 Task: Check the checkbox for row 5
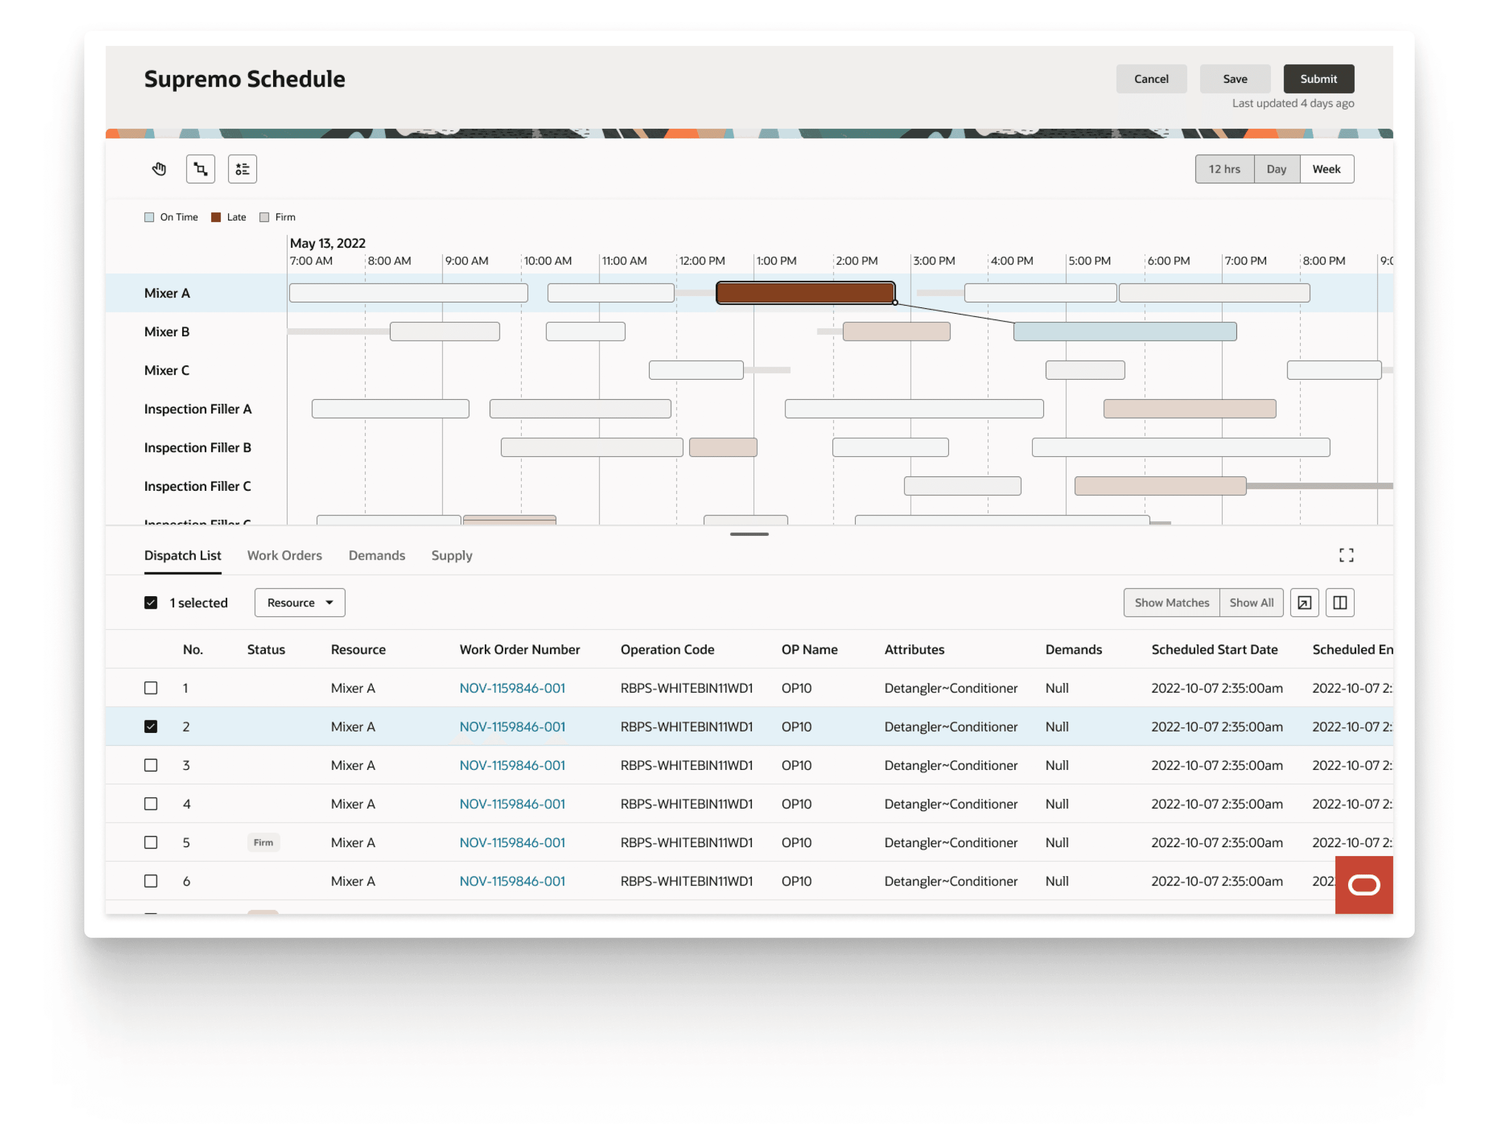click(x=151, y=843)
